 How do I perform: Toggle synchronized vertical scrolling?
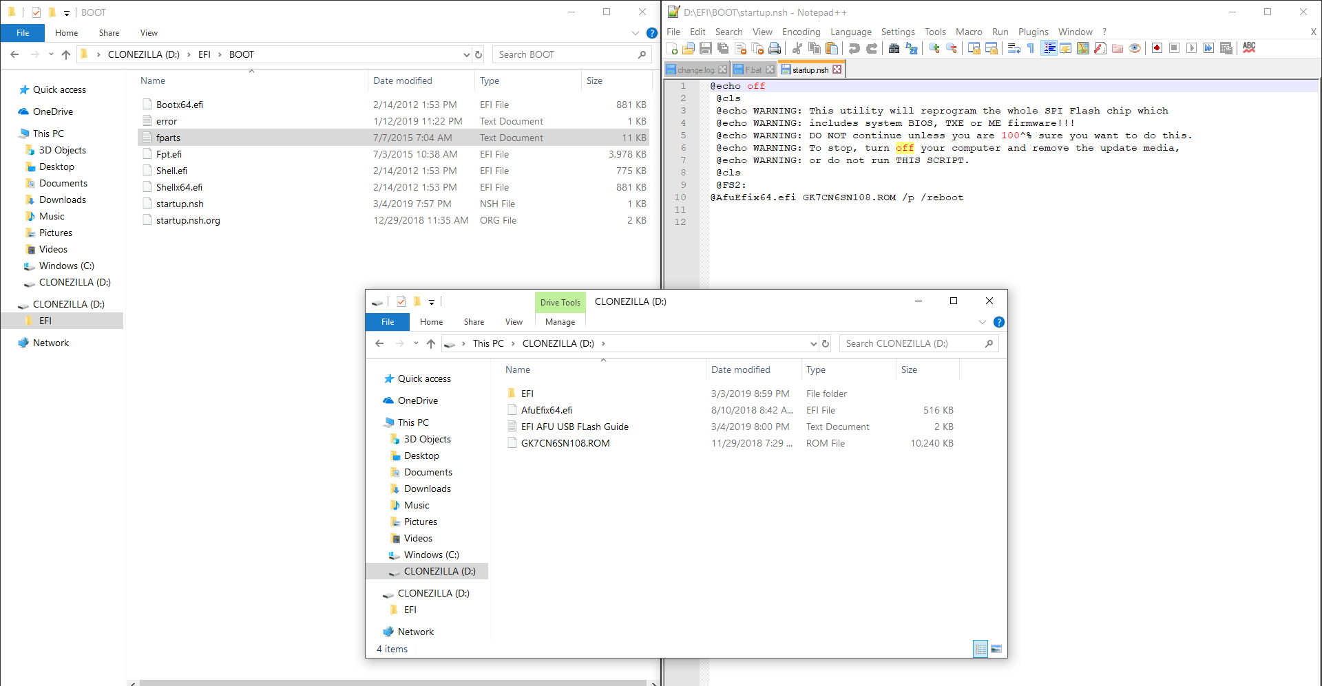pos(974,48)
